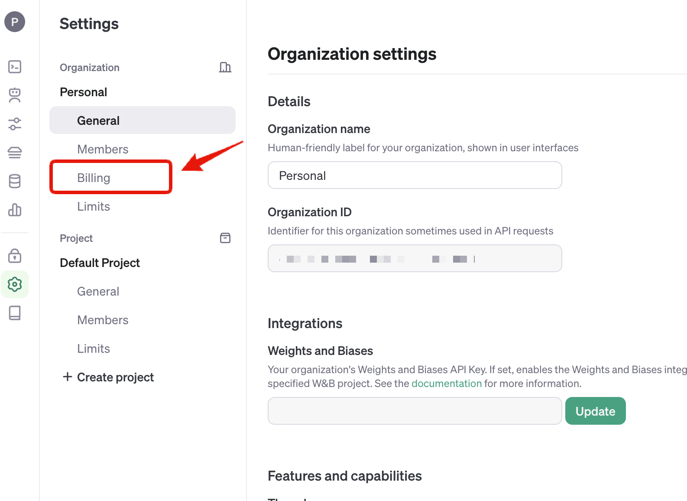This screenshot has height=501, width=687.
Task: Open the Assistants robot icon
Action: tap(15, 95)
